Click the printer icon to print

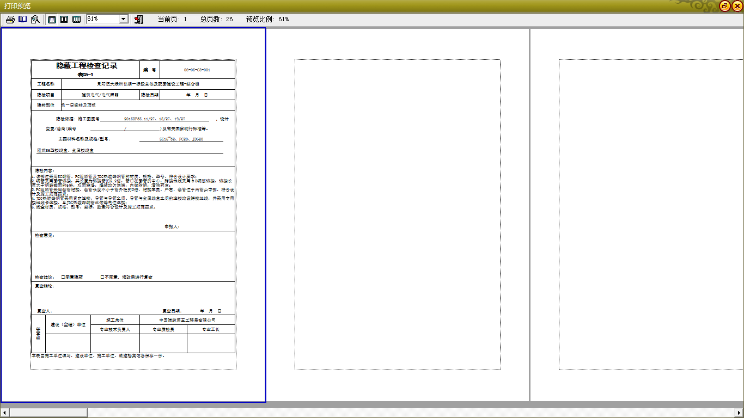pyautogui.click(x=10, y=19)
